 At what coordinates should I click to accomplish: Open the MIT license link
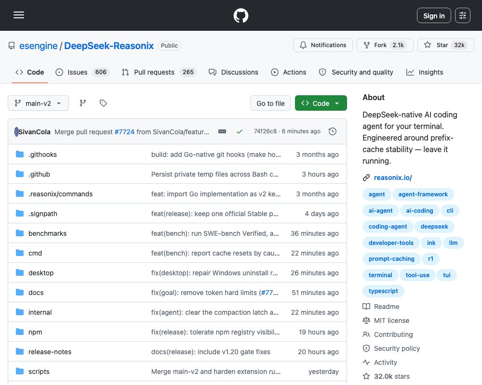coord(386,321)
